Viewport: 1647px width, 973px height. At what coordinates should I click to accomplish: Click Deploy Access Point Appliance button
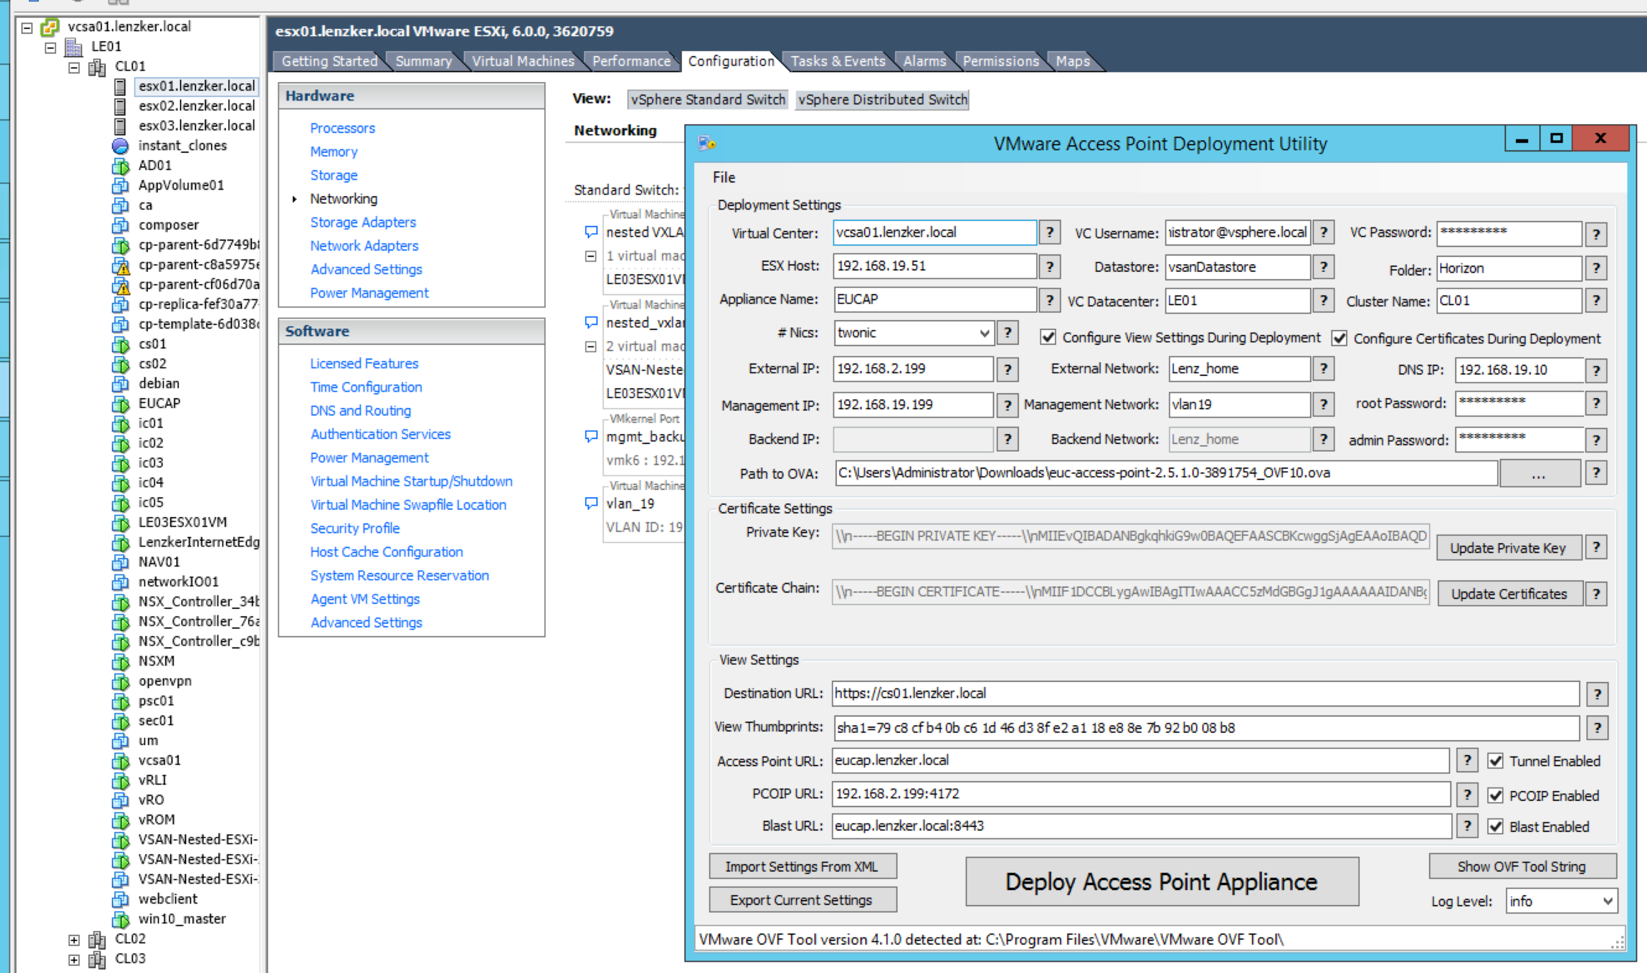pos(1161,882)
